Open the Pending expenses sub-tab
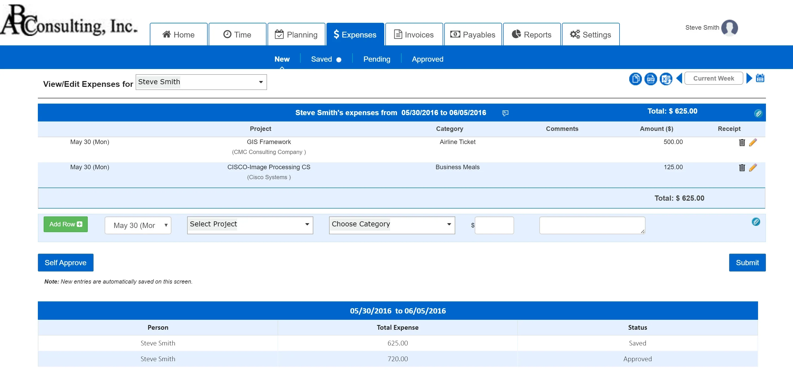This screenshot has height=378, width=793. coord(376,59)
